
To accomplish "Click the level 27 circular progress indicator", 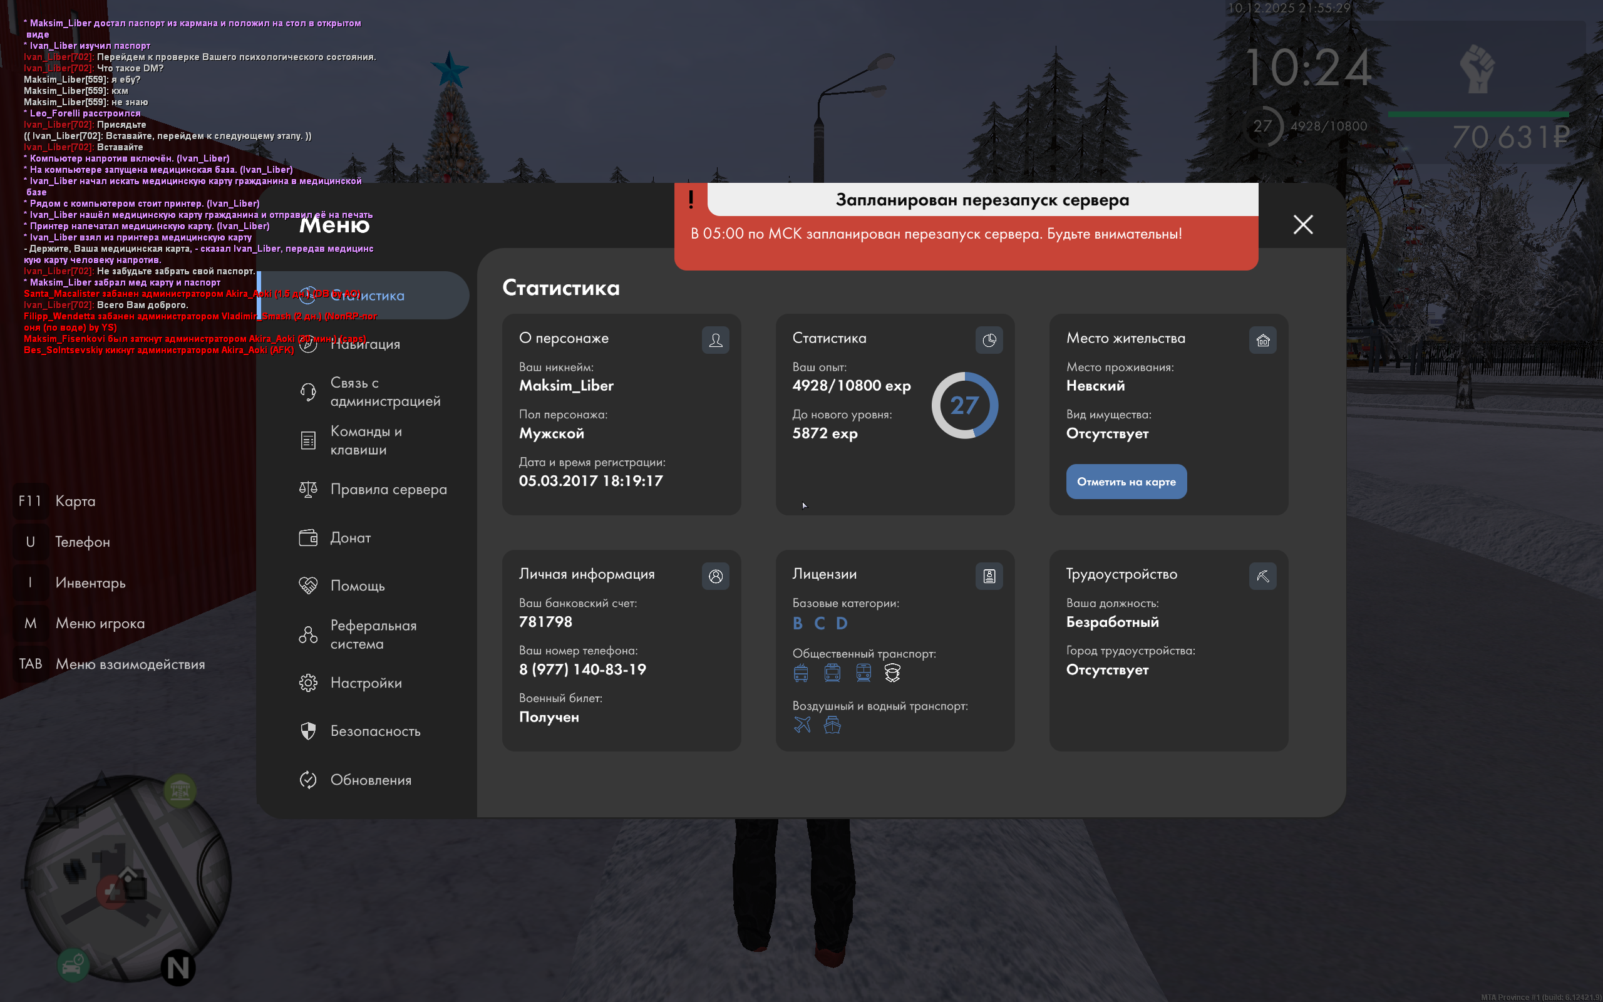I will (x=964, y=405).
